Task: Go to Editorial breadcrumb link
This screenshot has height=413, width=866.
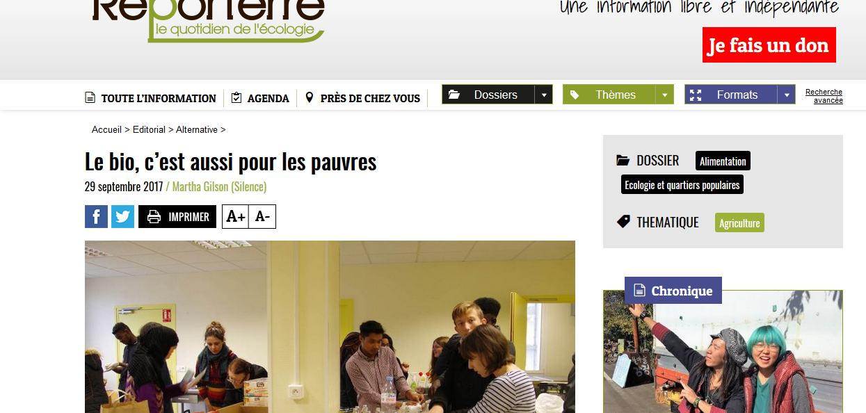Action: point(149,130)
